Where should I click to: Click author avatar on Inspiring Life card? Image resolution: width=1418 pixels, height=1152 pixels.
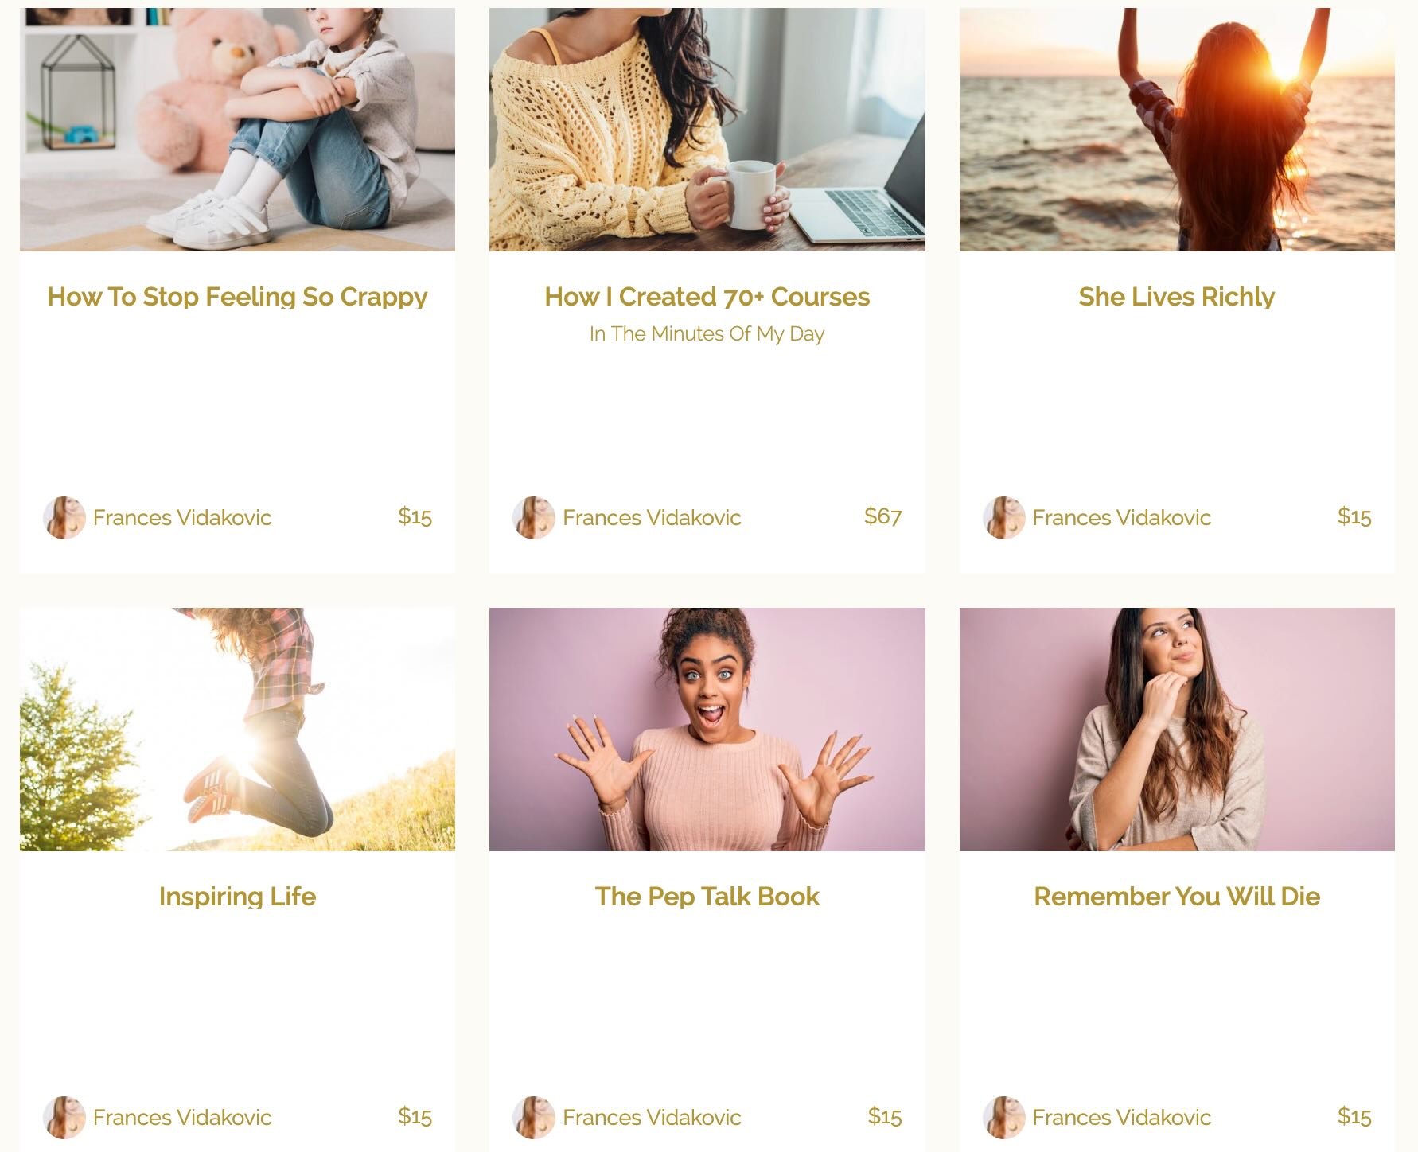tap(64, 1118)
